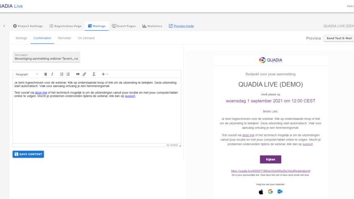Switch to Reminder subtab
354x199 pixels.
click(x=64, y=38)
